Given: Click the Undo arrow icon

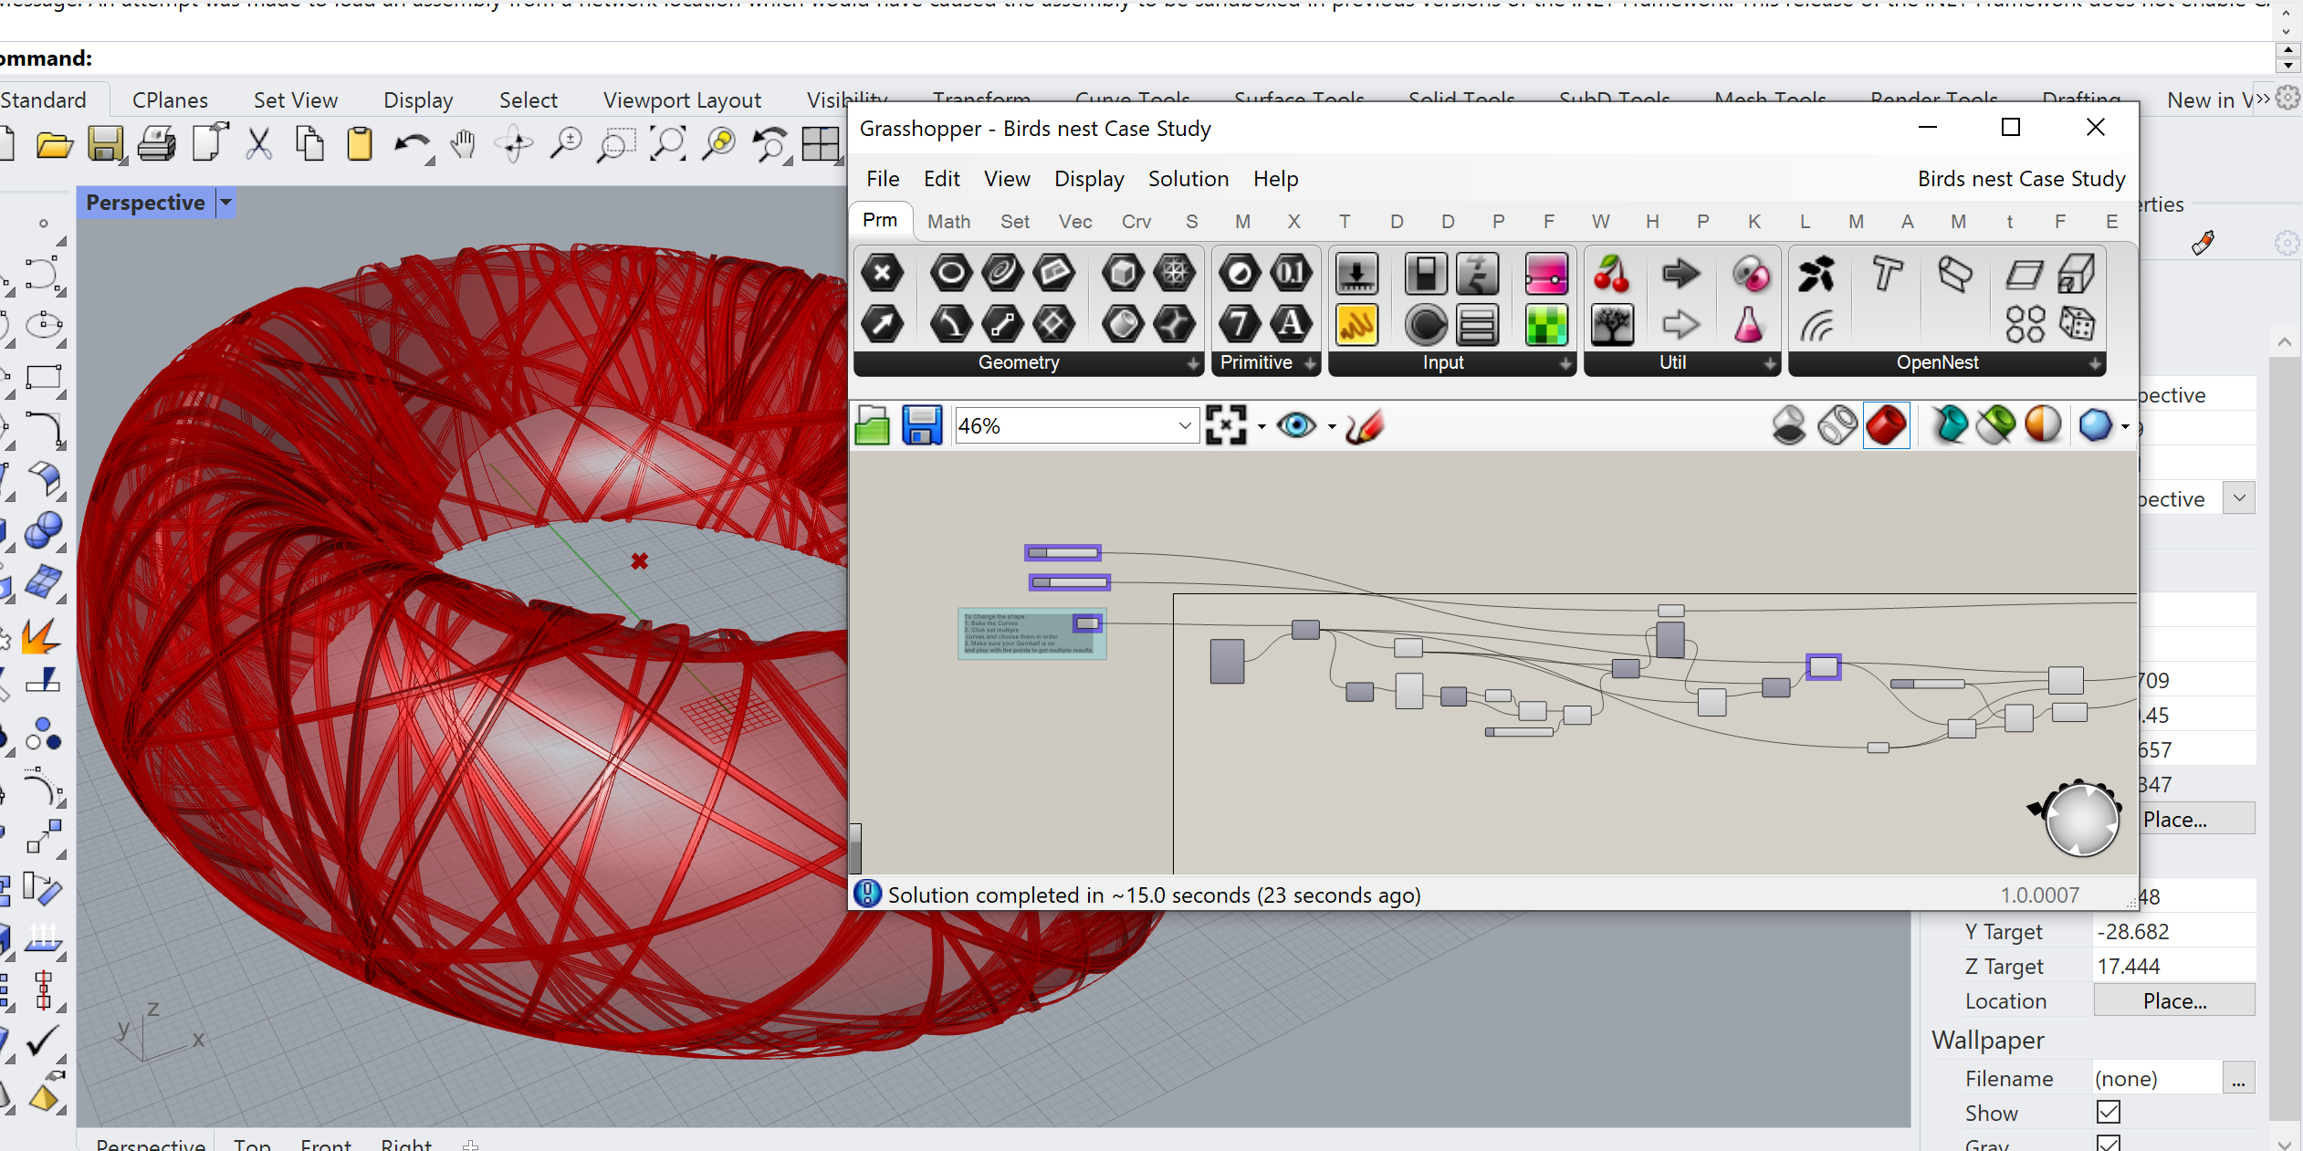Looking at the screenshot, I should pyautogui.click(x=411, y=144).
